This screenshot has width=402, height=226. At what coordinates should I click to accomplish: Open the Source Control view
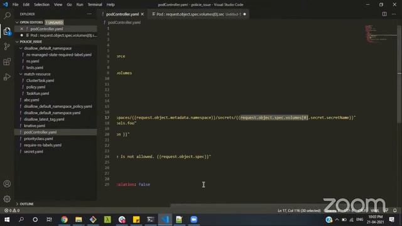tap(7, 46)
